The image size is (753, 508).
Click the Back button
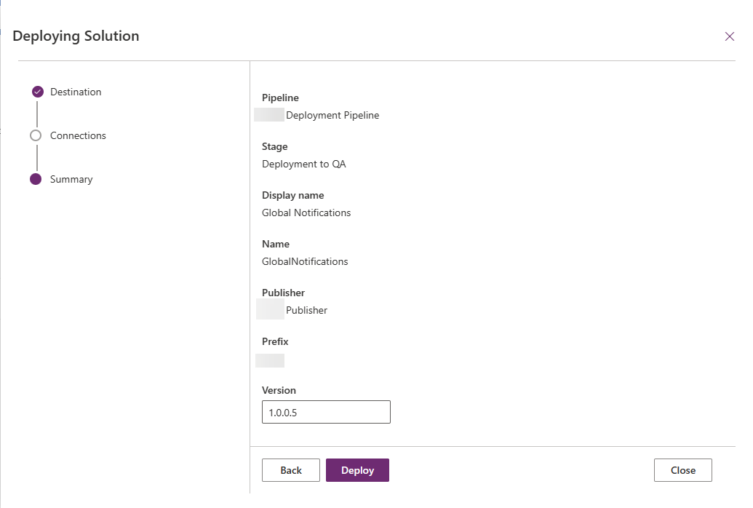tap(290, 470)
